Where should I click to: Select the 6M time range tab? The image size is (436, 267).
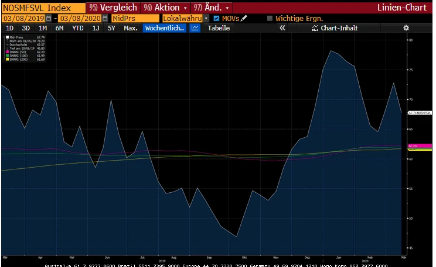point(60,28)
